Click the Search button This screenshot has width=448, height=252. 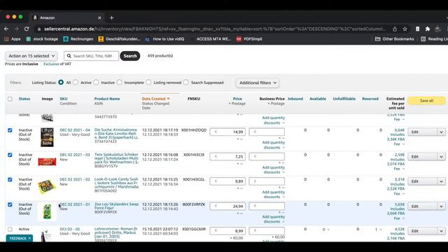tap(130, 56)
